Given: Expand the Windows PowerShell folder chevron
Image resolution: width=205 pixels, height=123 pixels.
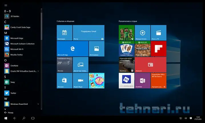Looking at the screenshot, I should click(38, 104).
